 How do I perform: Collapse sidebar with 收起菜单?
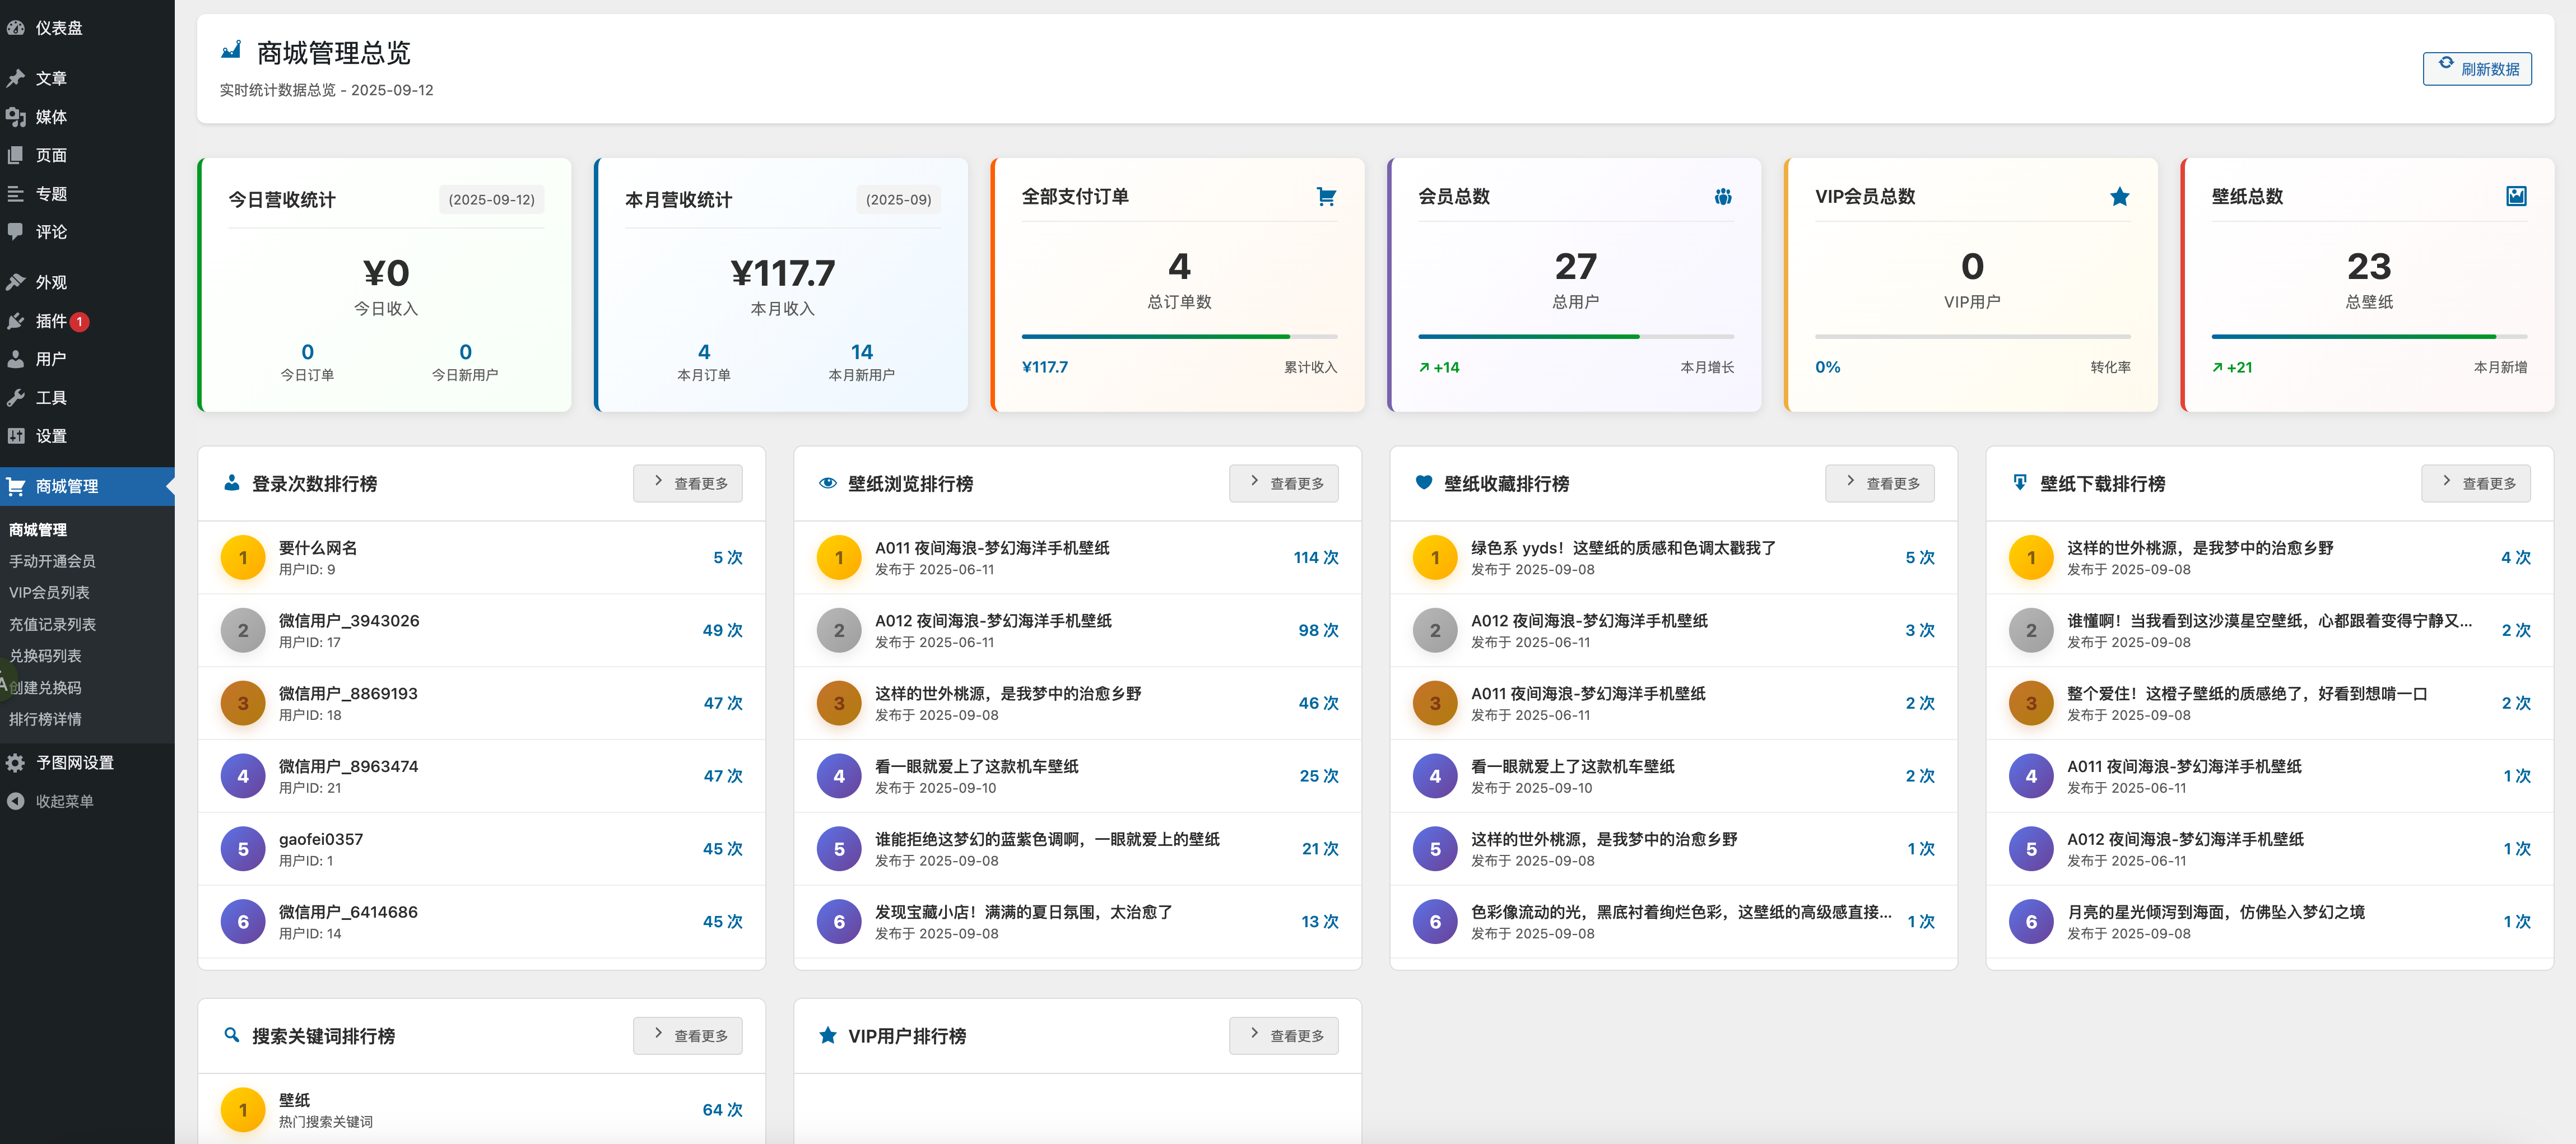pos(64,801)
